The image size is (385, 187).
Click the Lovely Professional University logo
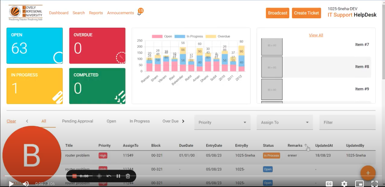coord(26,13)
